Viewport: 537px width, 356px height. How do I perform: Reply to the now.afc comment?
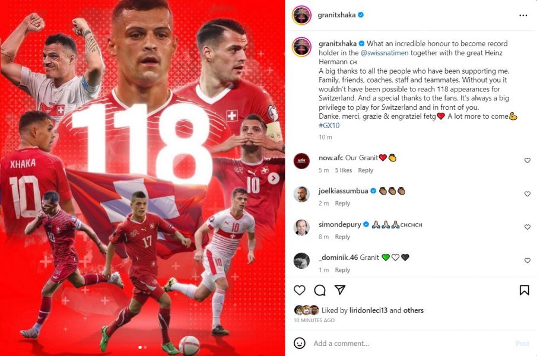pos(366,170)
